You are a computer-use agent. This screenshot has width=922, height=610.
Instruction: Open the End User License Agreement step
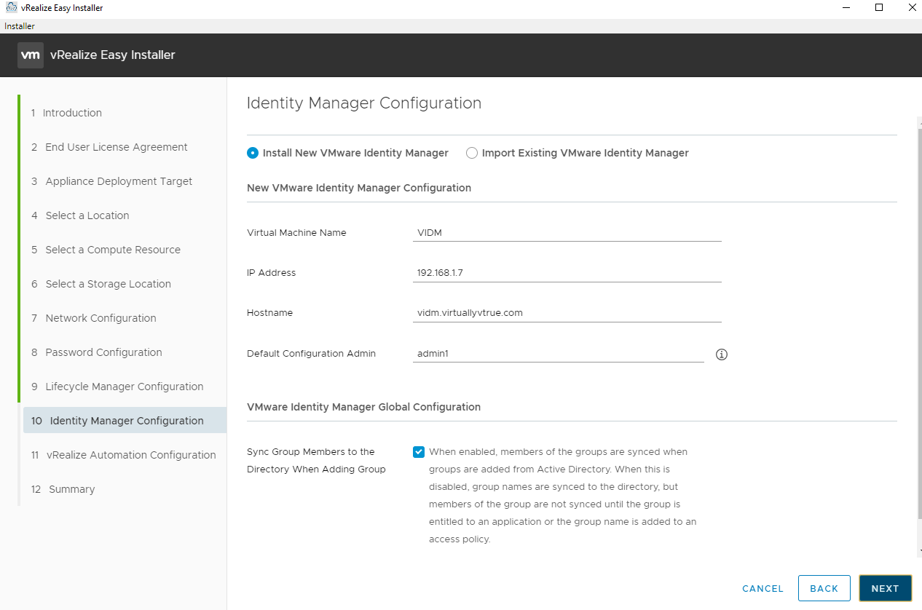(117, 146)
